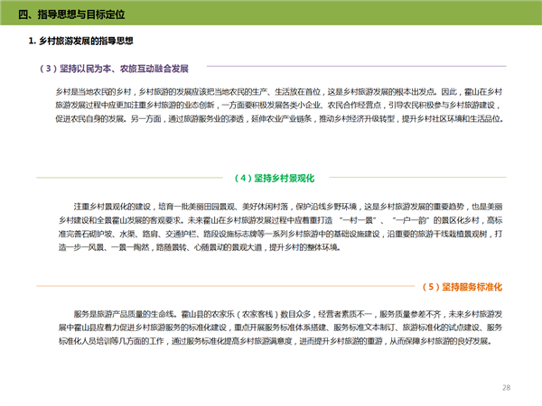542x406 pixels.
Task: Click the quoted phrase "一村一景"
Action: coord(367,219)
